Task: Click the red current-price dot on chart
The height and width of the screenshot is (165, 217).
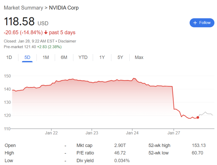Action: pyautogui.click(x=198, y=117)
